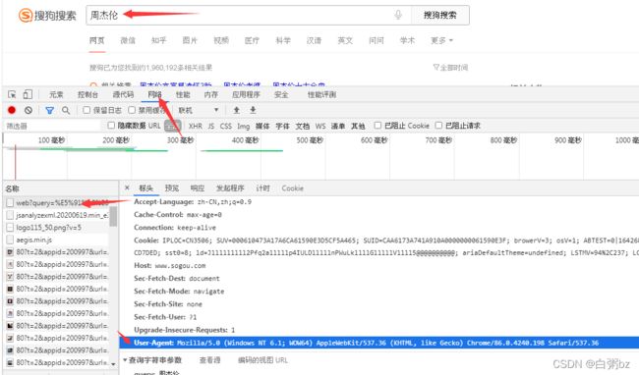The image size is (639, 375).
Task: Click the 筛选器 filter input field
Action: pos(52,126)
